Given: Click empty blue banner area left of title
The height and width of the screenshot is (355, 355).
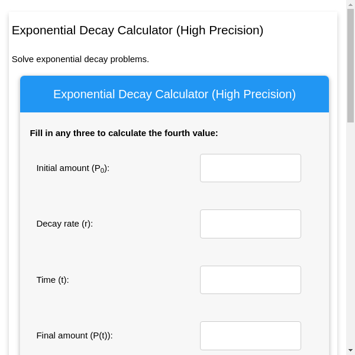Looking at the screenshot, I should click(35, 94).
